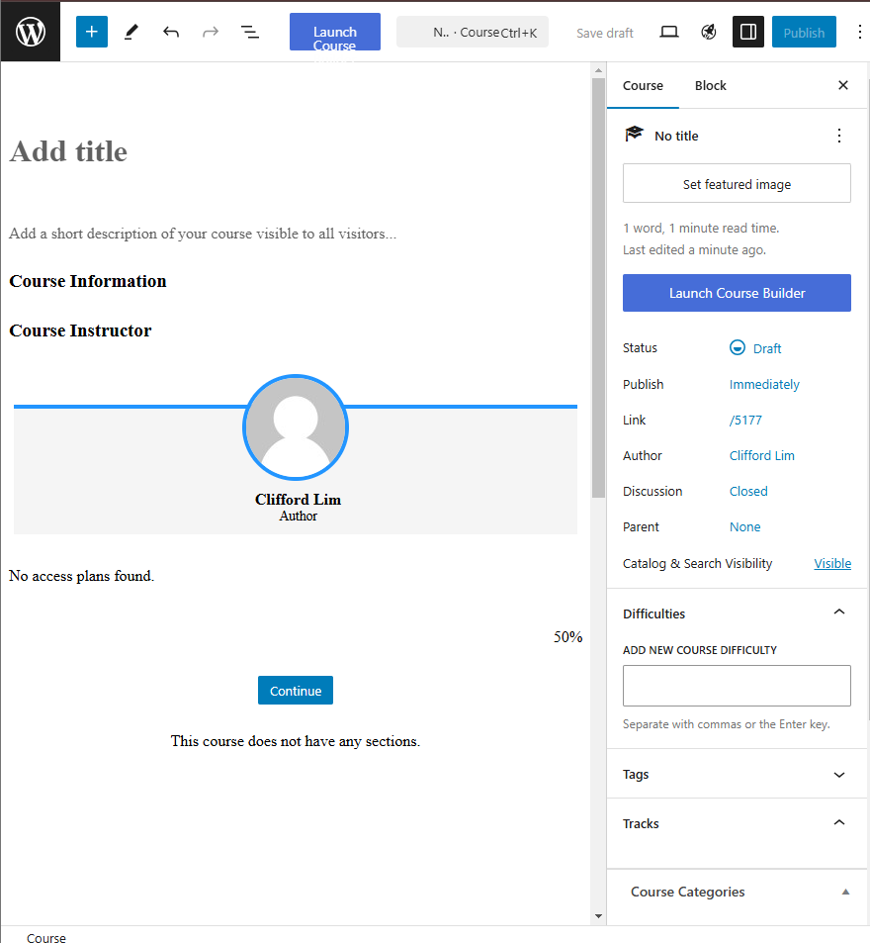Image resolution: width=870 pixels, height=943 pixels.
Task: Click the Course Instructor heading
Action: click(x=80, y=330)
